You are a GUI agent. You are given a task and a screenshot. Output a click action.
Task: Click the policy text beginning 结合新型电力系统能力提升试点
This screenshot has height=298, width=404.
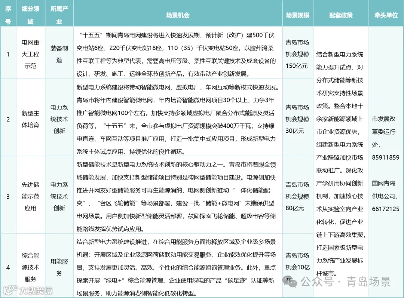tap(340, 164)
